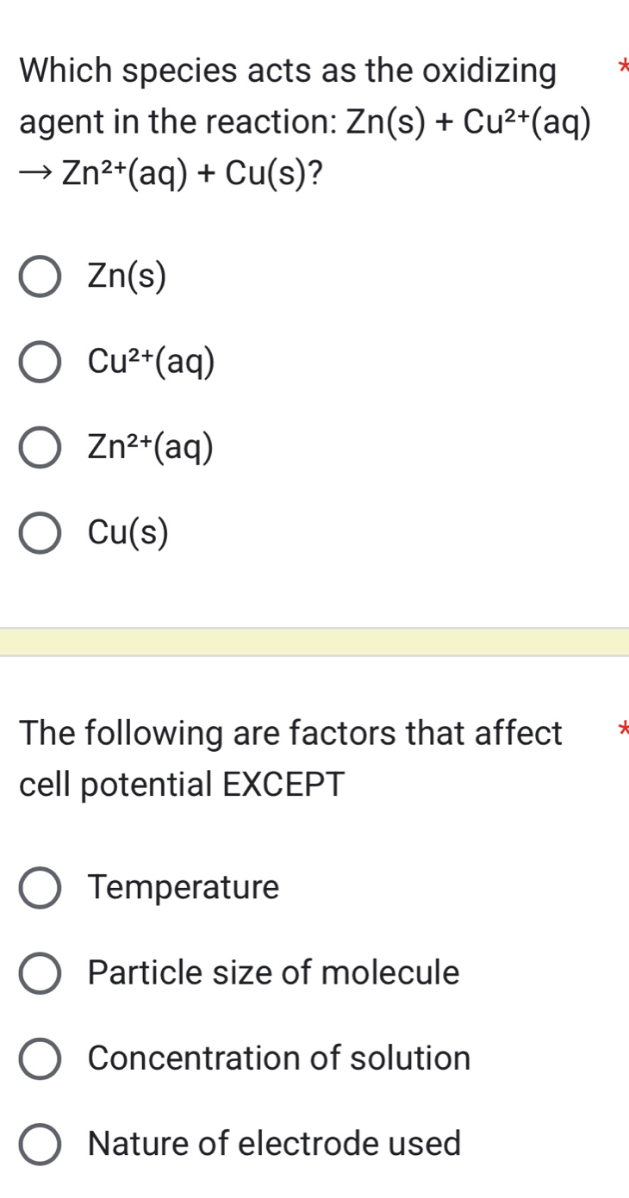Select the Zn(s) answer radio button
629x1198 pixels.
[40, 276]
